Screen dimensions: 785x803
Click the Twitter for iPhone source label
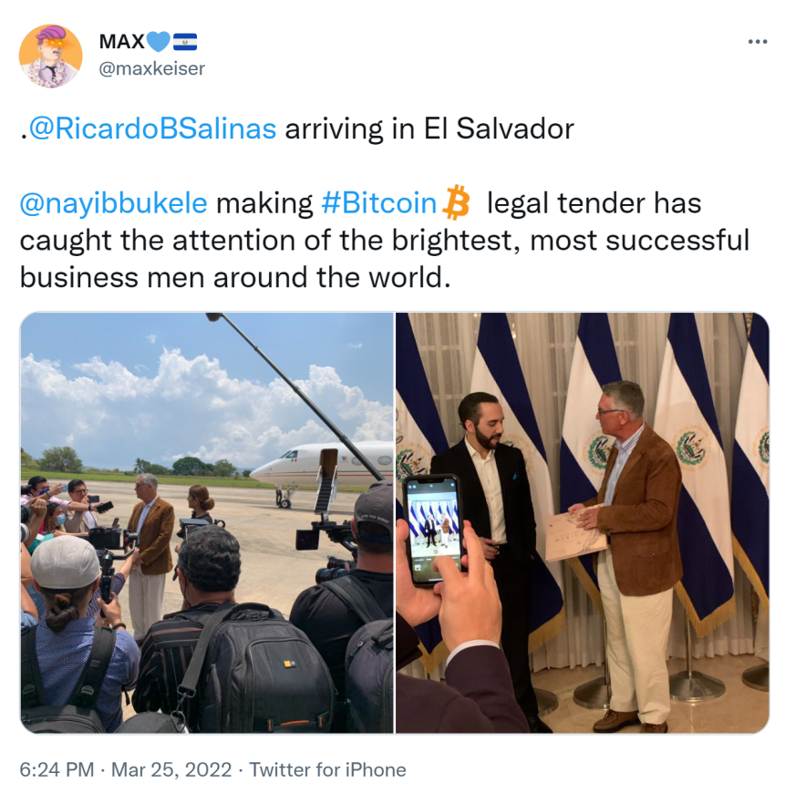327,769
